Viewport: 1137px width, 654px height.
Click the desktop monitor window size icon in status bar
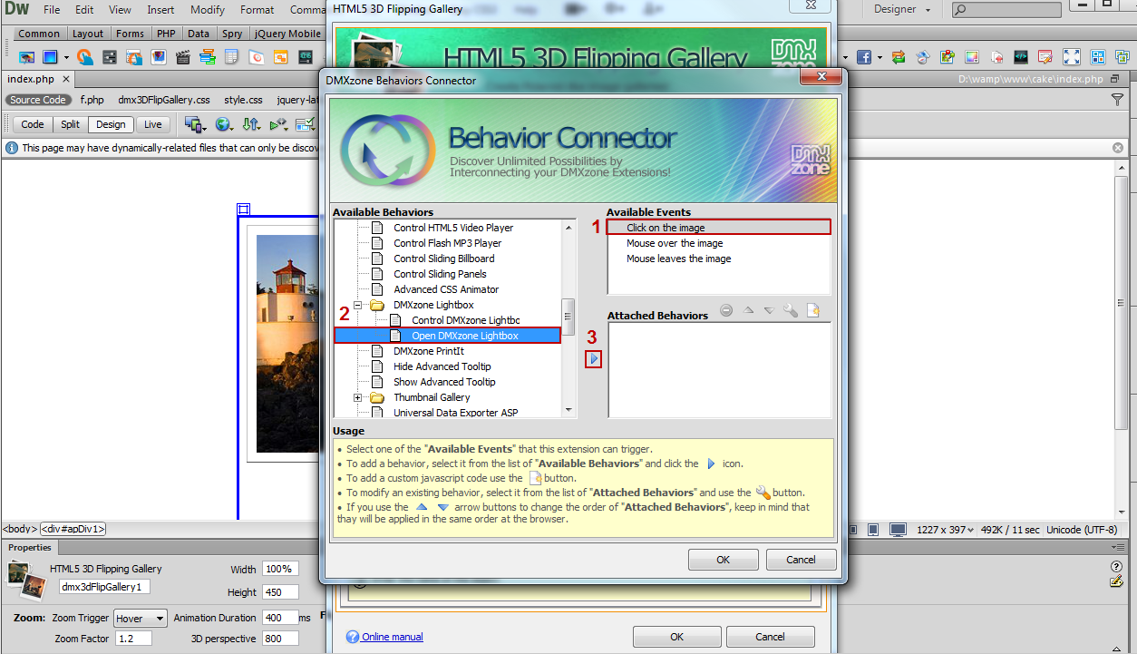click(x=898, y=530)
